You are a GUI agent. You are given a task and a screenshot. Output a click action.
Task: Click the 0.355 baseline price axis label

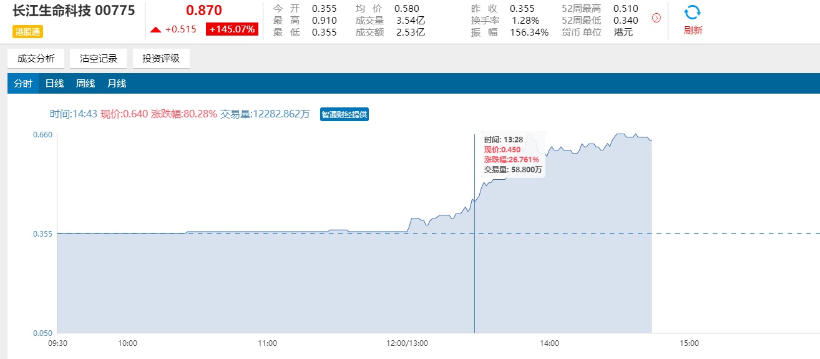point(43,234)
